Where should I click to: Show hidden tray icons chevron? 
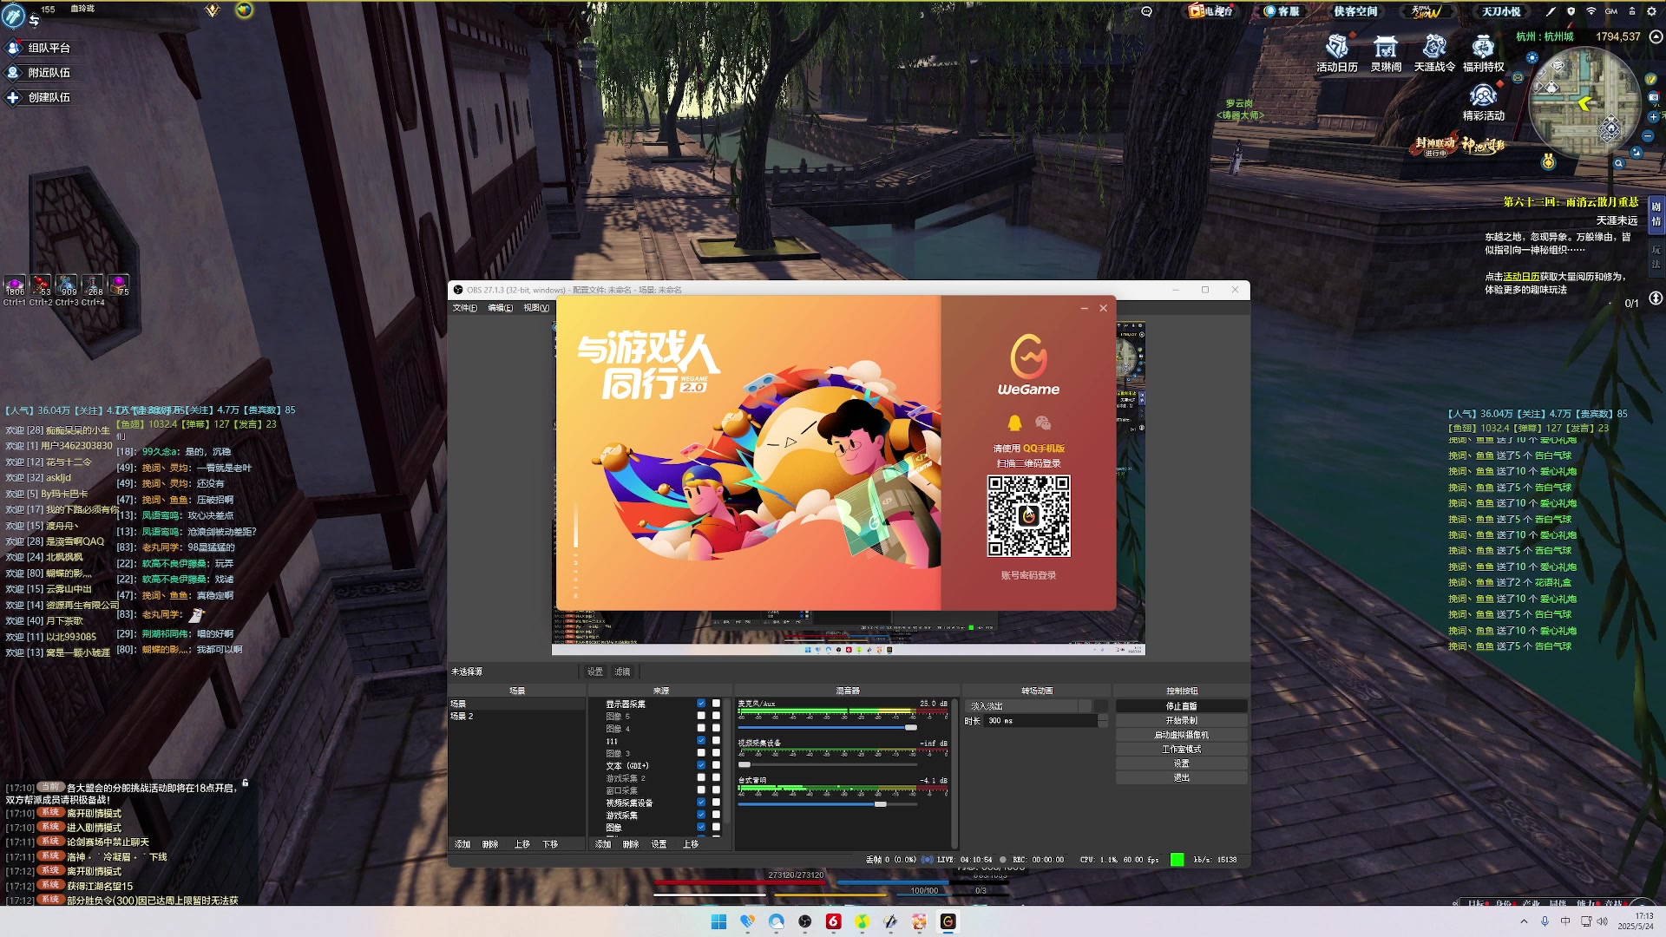[1524, 921]
